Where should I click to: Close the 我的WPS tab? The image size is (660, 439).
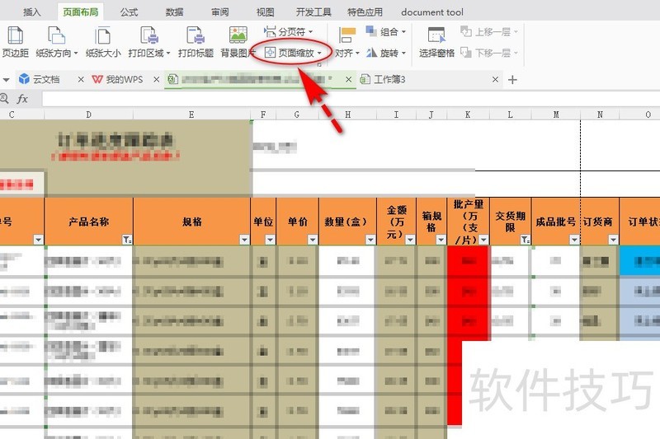point(157,79)
